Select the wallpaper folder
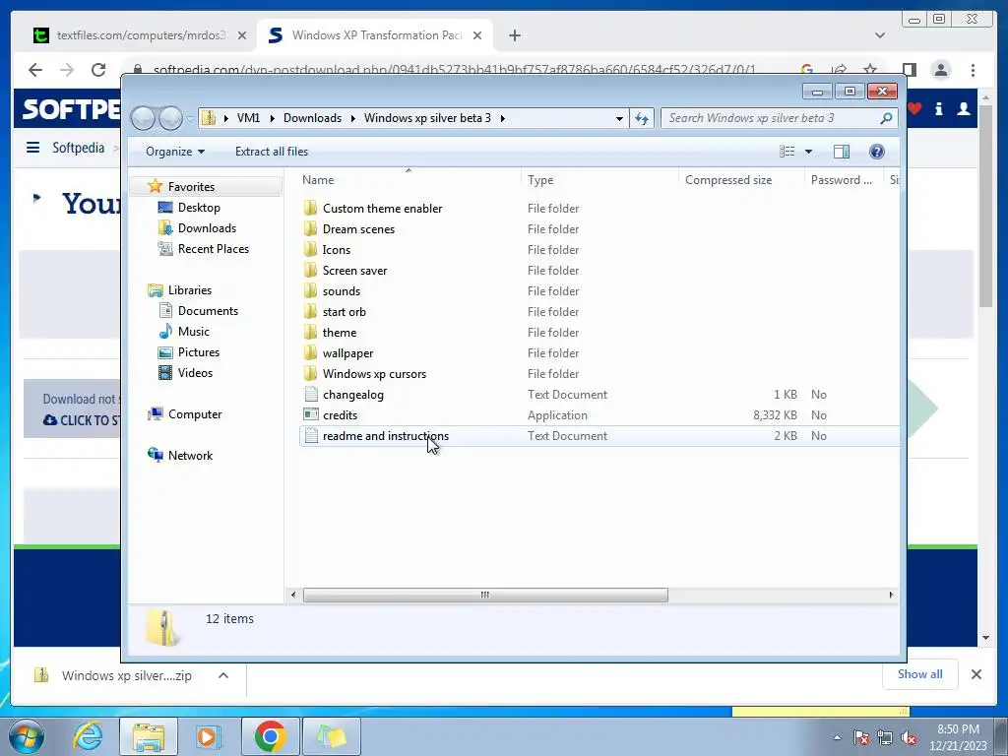The width and height of the screenshot is (1008, 756). pos(347,353)
